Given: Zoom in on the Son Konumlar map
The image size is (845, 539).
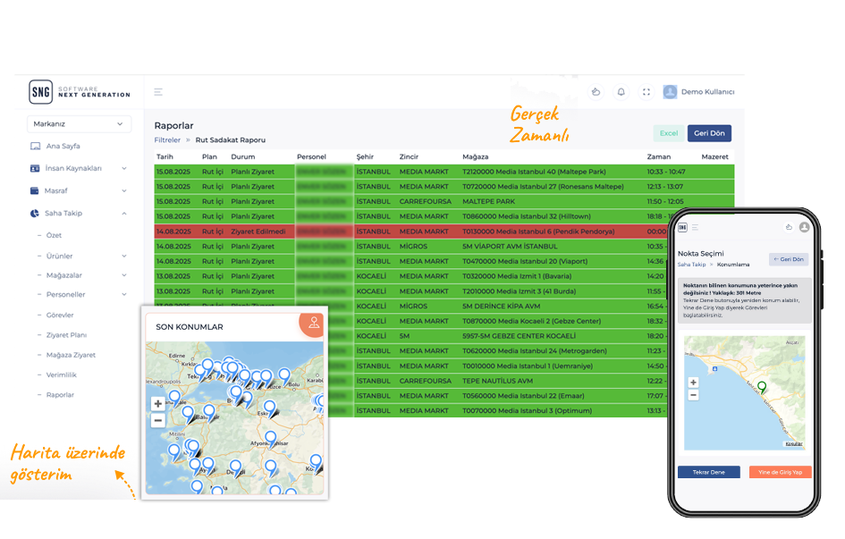Looking at the screenshot, I should 158,404.
